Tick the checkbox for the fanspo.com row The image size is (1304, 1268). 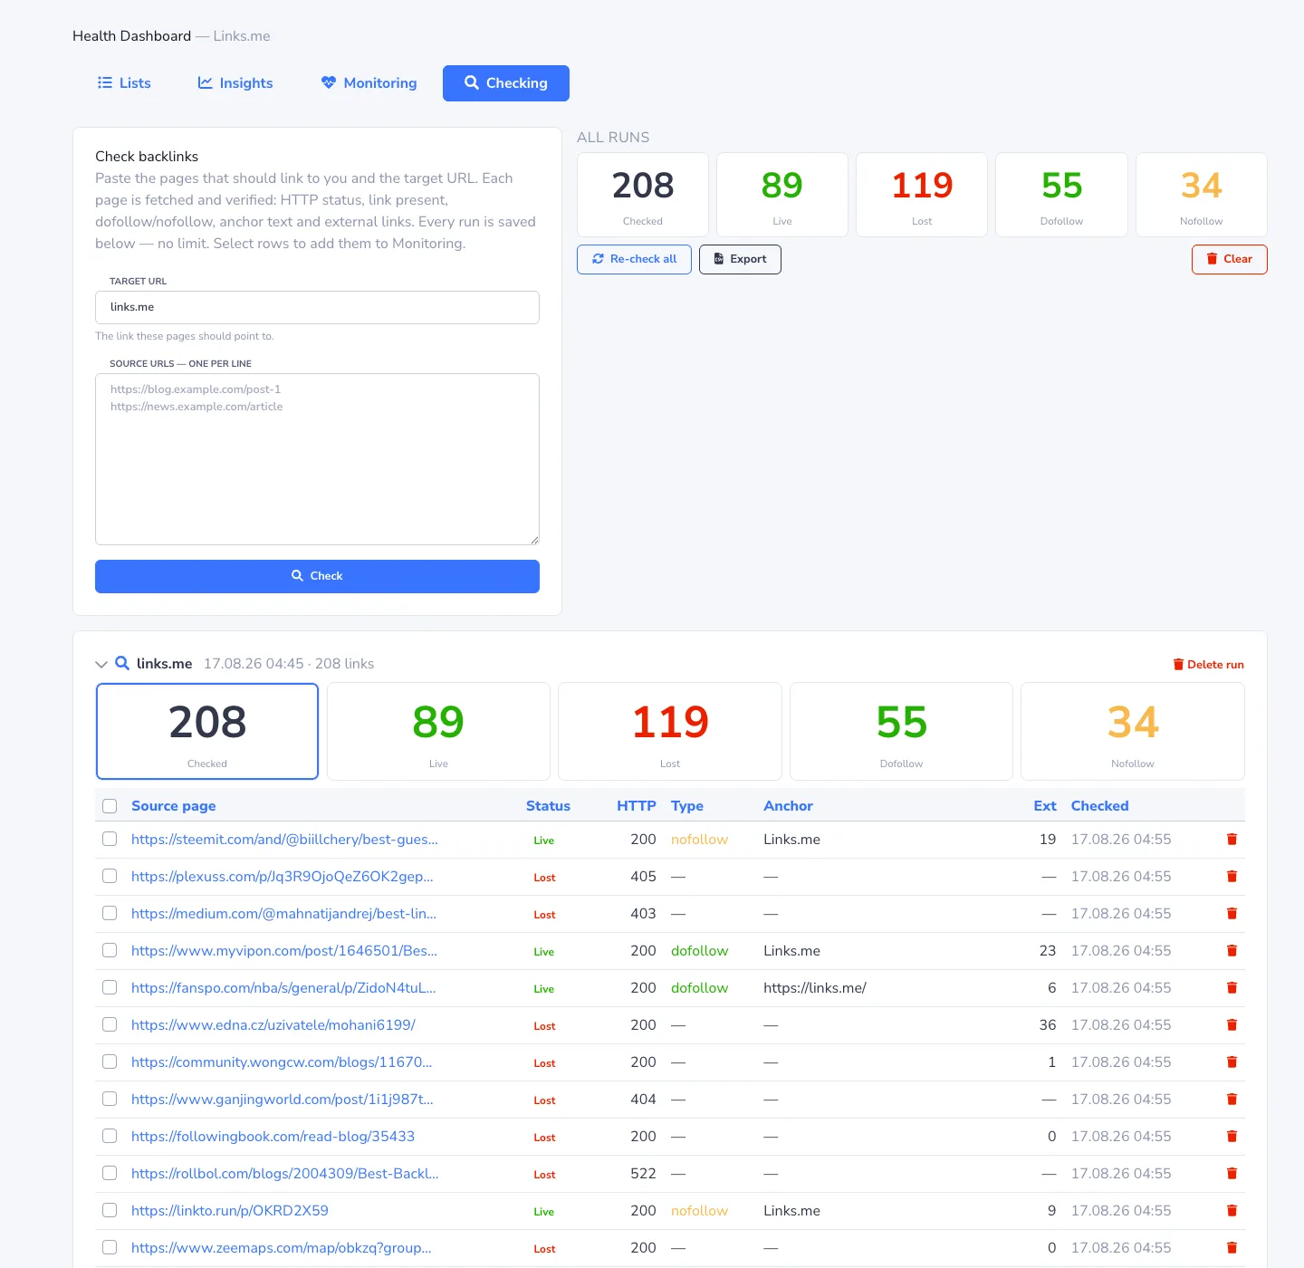click(110, 987)
